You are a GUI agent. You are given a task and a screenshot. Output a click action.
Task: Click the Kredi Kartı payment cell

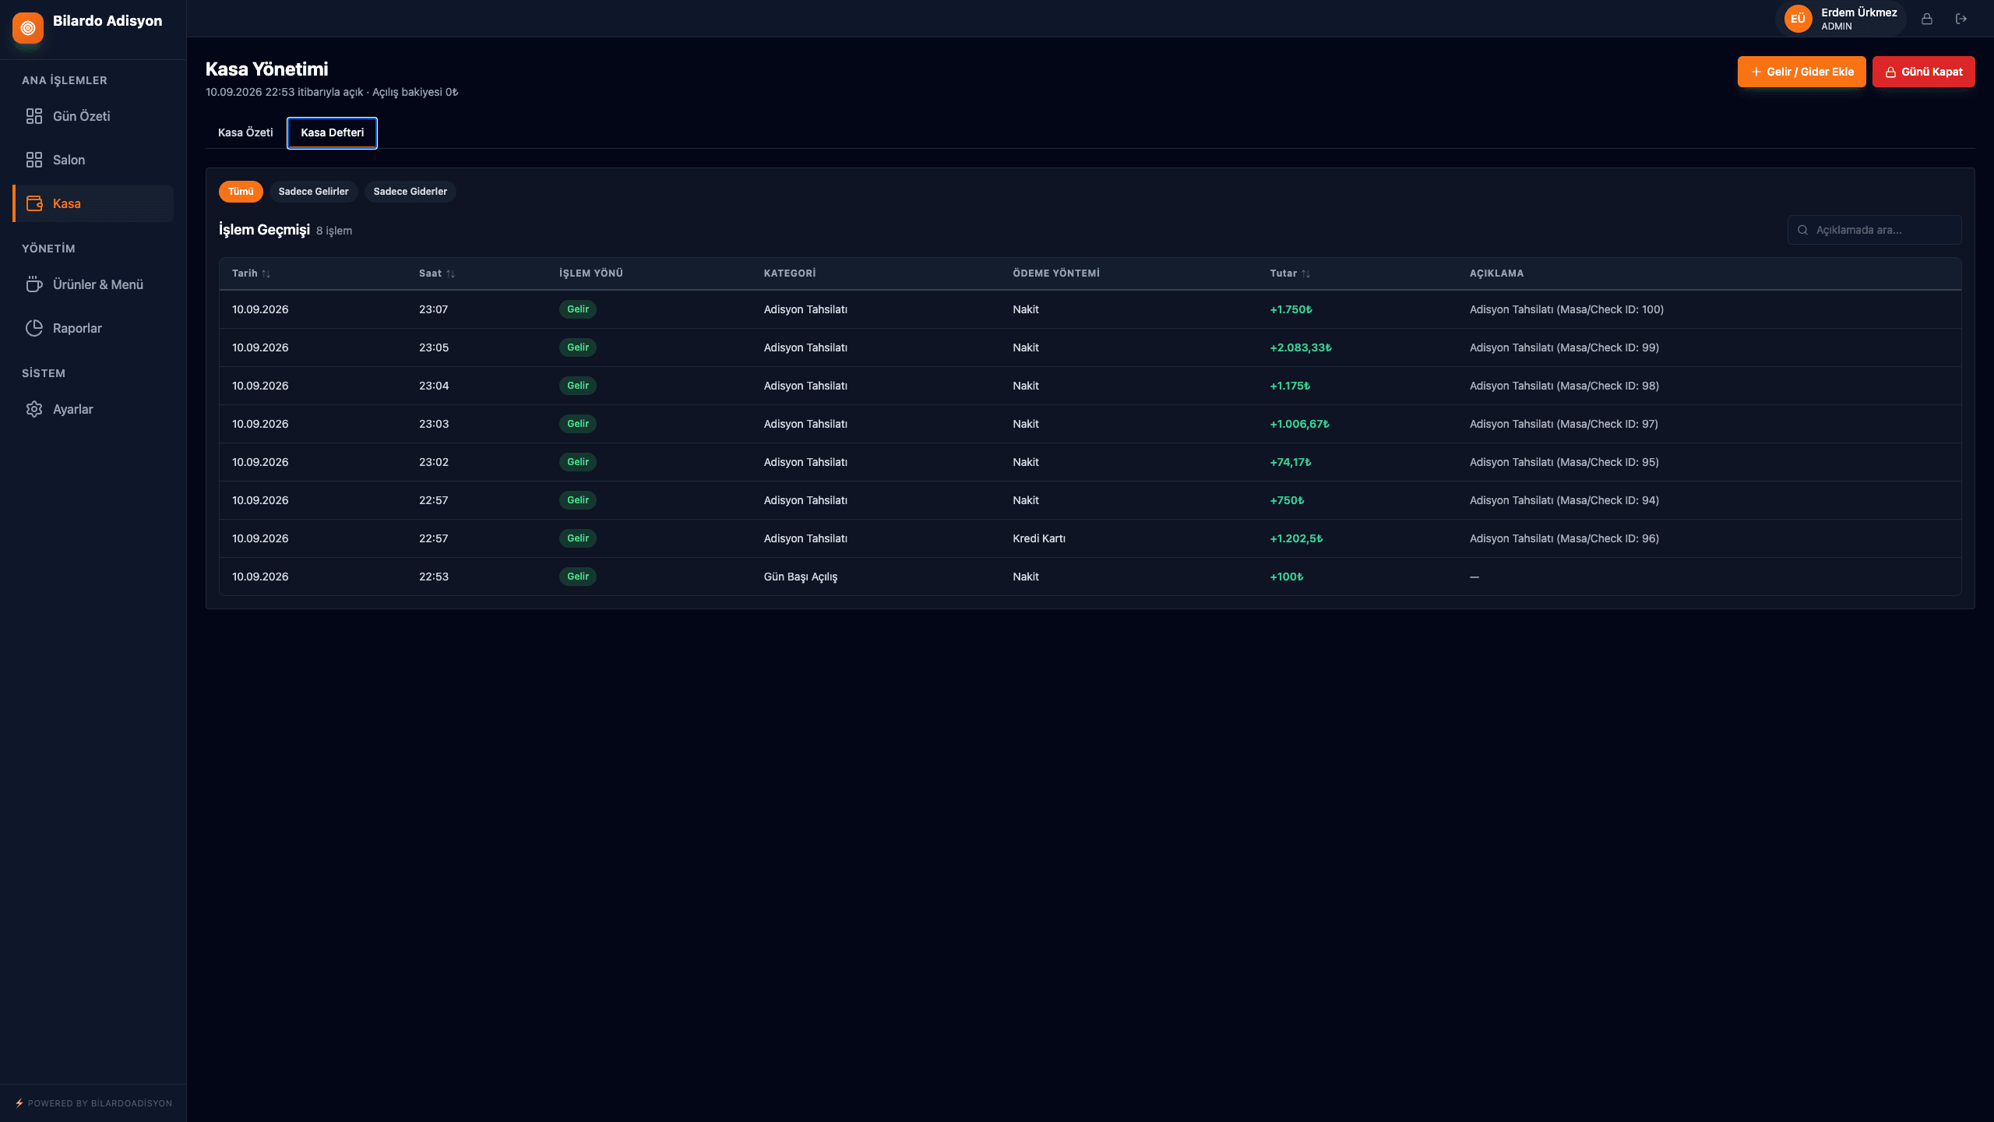[1039, 538]
